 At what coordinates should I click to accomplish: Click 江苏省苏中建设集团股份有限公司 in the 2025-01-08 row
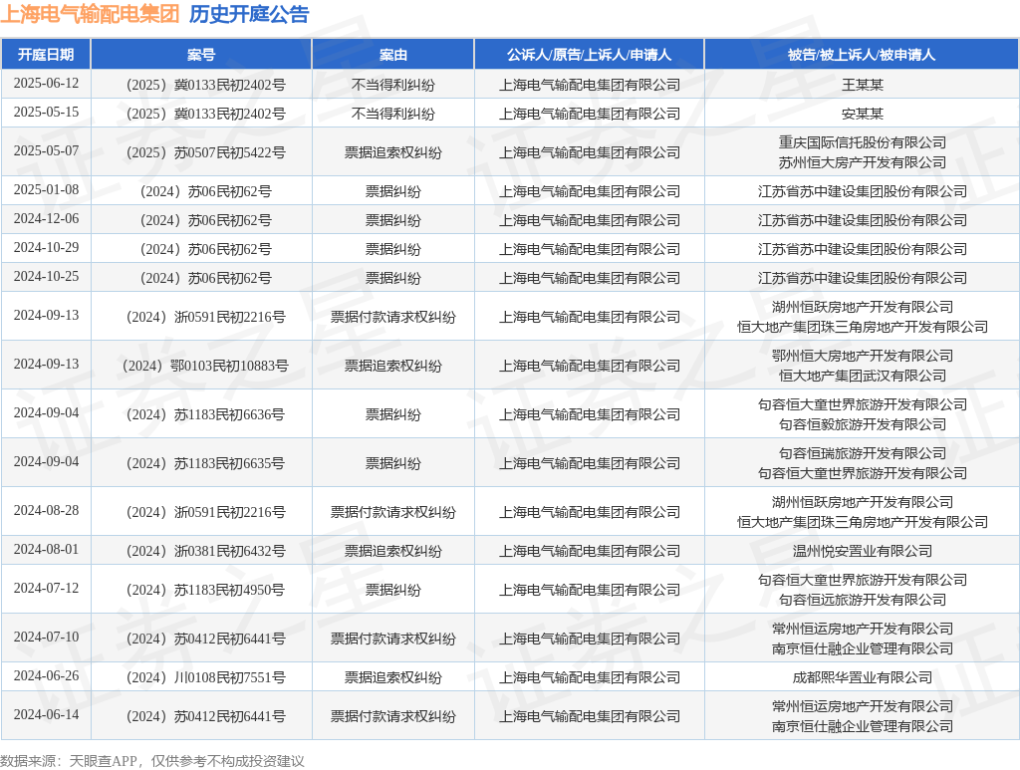point(862,191)
